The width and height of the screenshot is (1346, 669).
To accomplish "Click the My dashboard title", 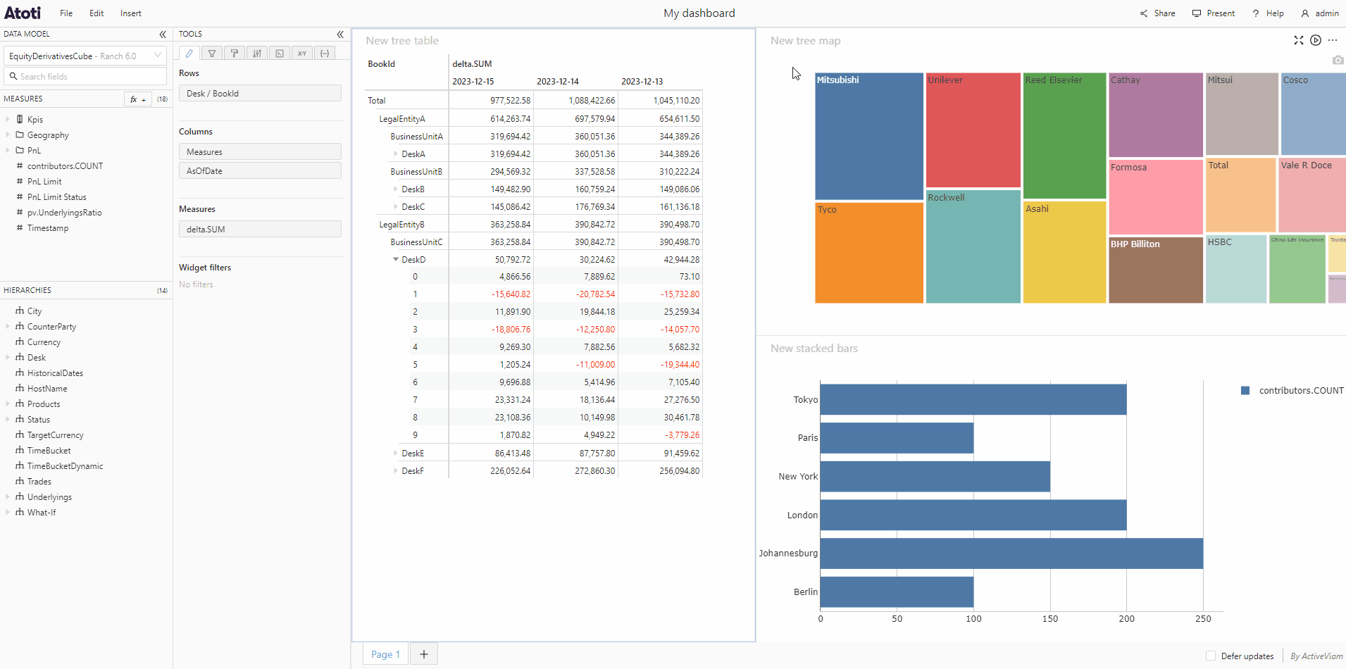I will (699, 13).
